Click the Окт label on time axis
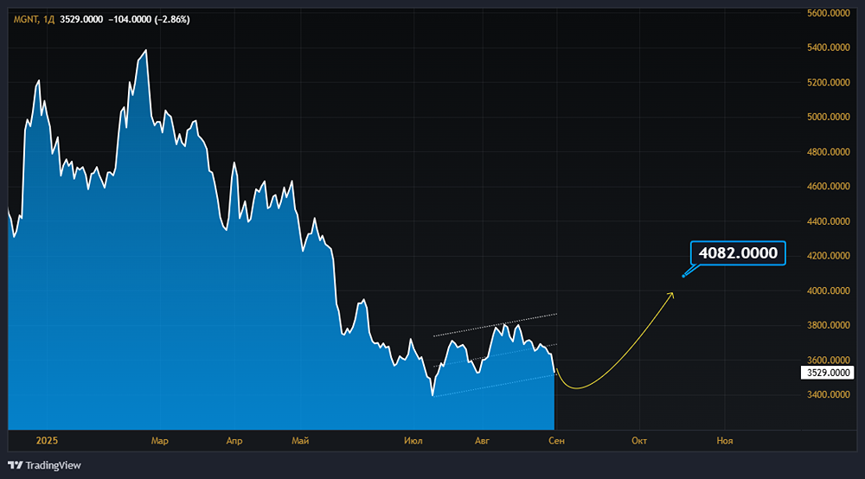The width and height of the screenshot is (865, 479). tap(639, 440)
